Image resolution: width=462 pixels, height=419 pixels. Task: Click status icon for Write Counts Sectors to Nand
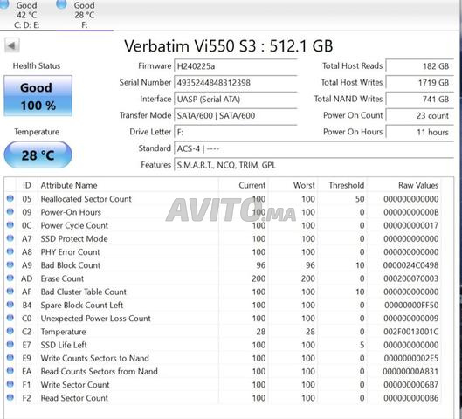[10, 358]
